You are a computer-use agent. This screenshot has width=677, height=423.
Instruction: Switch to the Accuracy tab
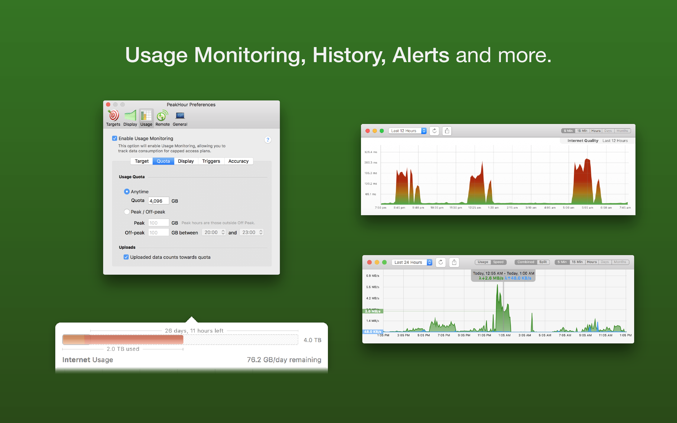(238, 161)
